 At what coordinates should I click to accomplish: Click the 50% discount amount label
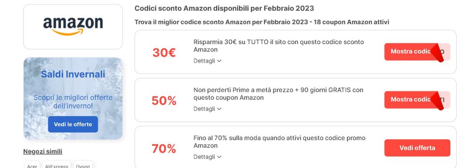click(164, 101)
